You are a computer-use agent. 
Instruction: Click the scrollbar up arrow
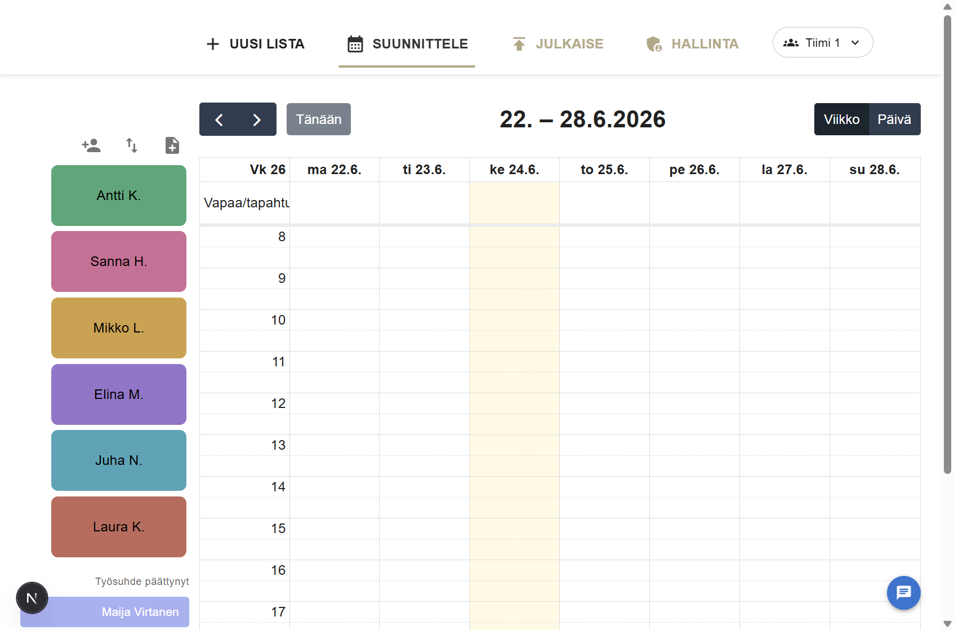tap(947, 7)
